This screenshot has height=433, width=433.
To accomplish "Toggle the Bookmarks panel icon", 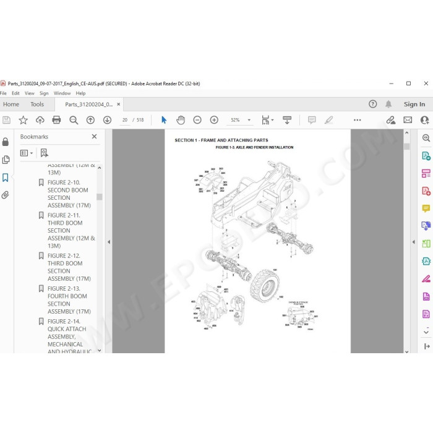I will click(x=5, y=178).
